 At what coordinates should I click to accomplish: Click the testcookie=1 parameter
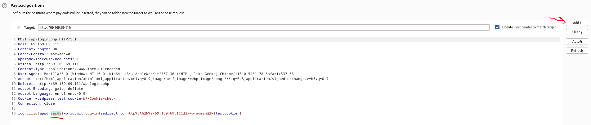(x=228, y=114)
